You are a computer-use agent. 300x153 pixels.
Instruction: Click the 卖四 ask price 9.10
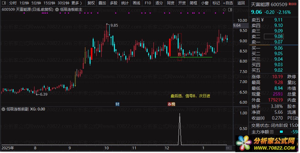[278, 25]
